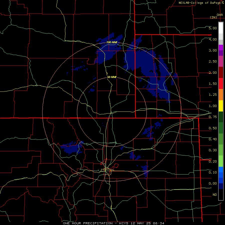Select the pink swatch beside 2.50

[221, 61]
